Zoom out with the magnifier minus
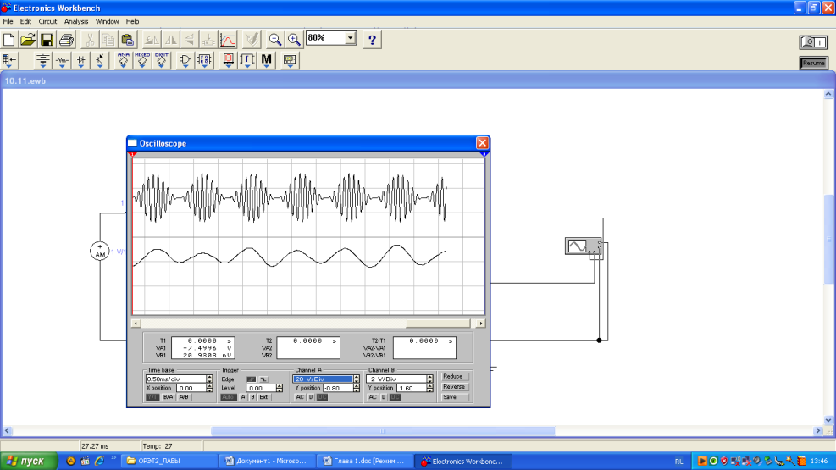 (x=275, y=40)
